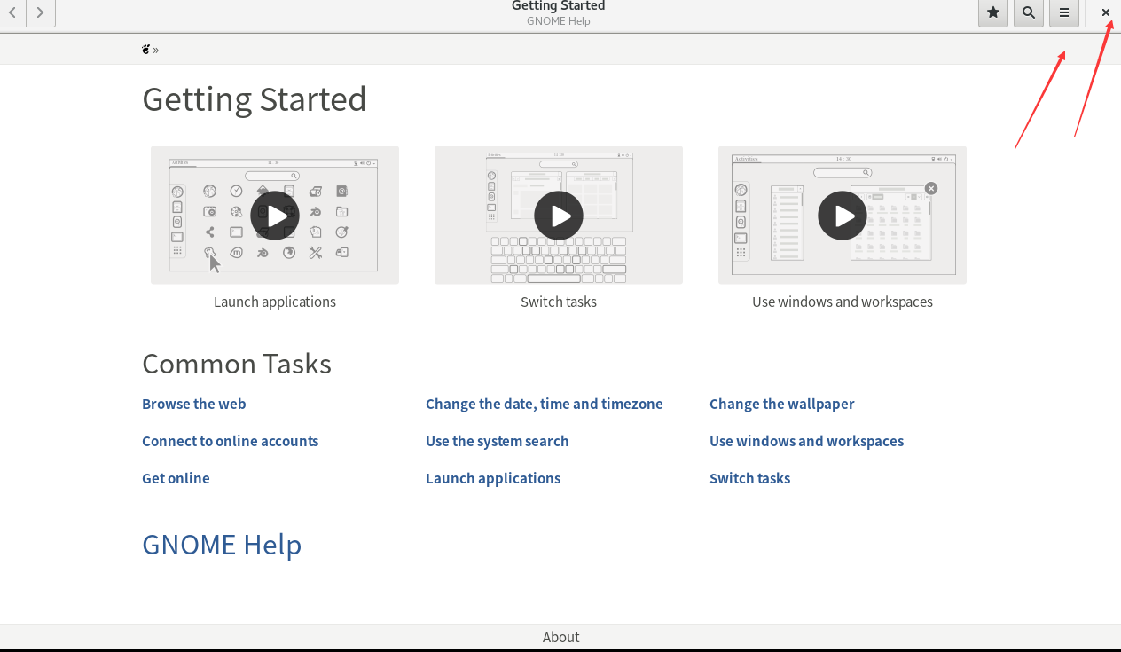This screenshot has width=1121, height=652.
Task: Open Change the date, time and timezone
Action: pyautogui.click(x=545, y=404)
